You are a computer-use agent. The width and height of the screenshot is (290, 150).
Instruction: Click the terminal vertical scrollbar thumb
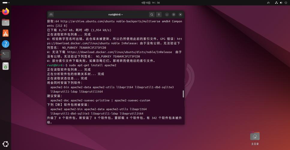(183, 94)
